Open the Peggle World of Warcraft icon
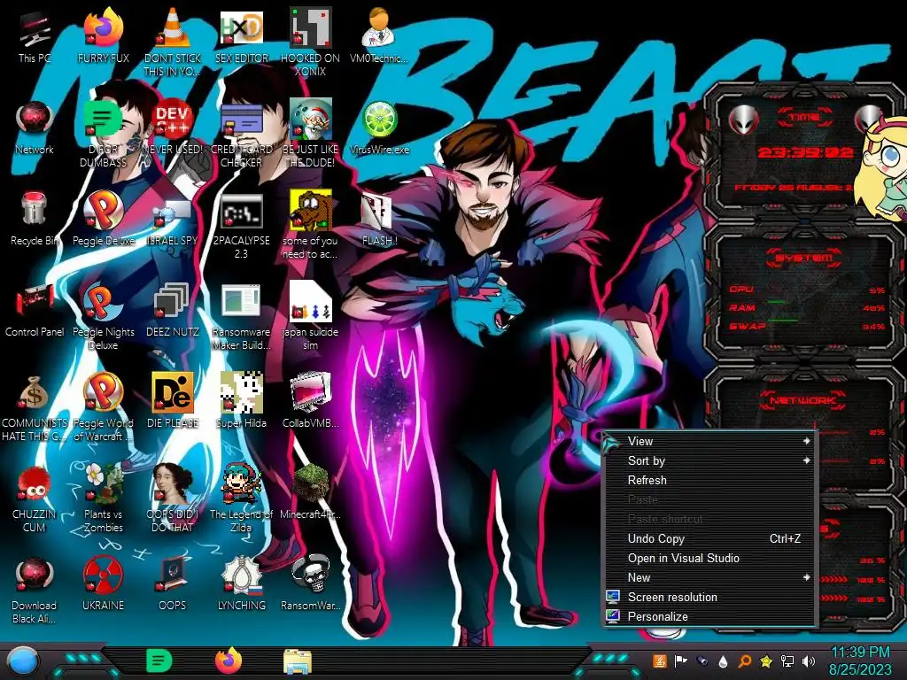907x680 pixels. pos(104,408)
